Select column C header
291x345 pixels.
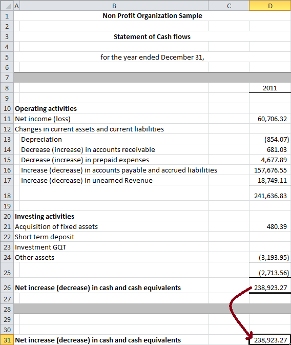(228, 6)
